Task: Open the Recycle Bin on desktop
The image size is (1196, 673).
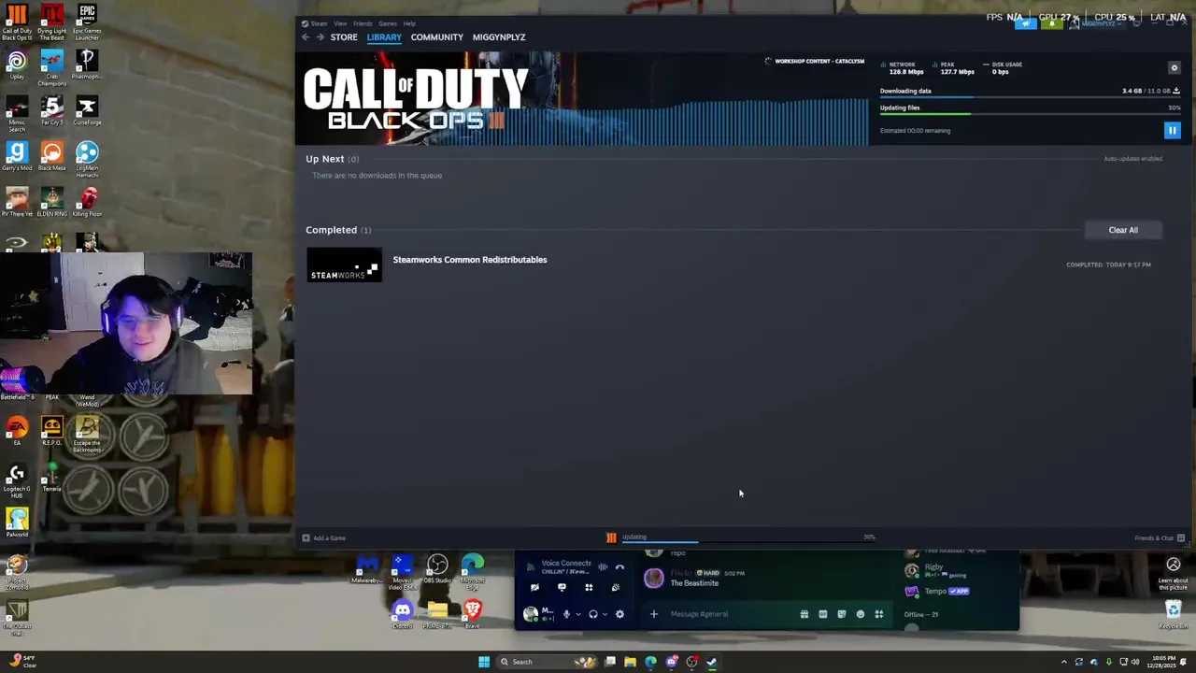Action: pyautogui.click(x=1174, y=614)
